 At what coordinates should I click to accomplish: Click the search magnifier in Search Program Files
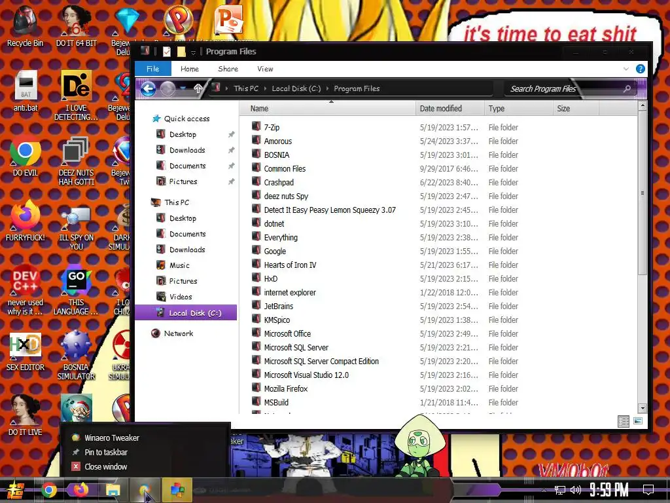pos(627,88)
